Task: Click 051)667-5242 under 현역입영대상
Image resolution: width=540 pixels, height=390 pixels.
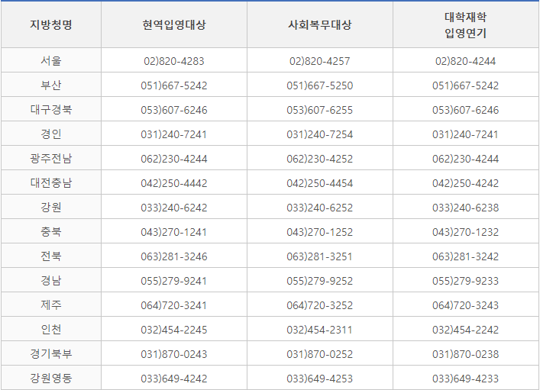Action: point(174,85)
